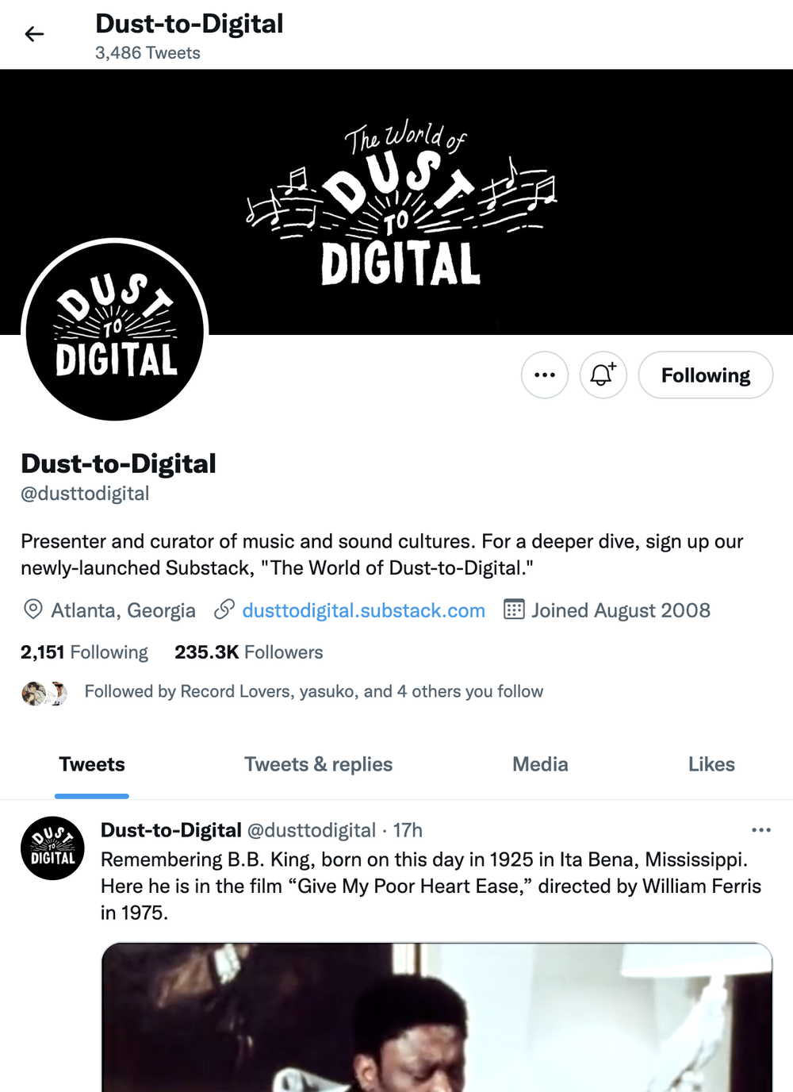Screen dimensions: 793x1092
Task: Switch to Tweets & replies tab
Action: (318, 764)
